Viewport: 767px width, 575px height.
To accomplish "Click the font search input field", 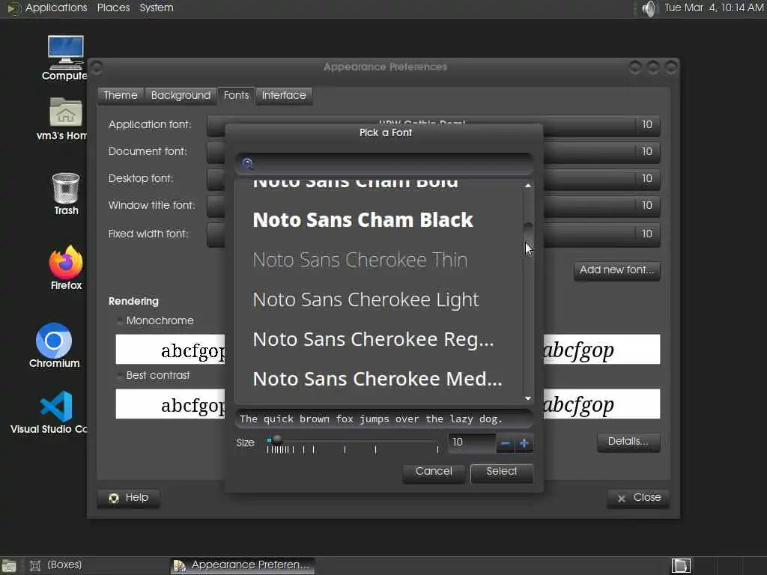I will pyautogui.click(x=385, y=164).
